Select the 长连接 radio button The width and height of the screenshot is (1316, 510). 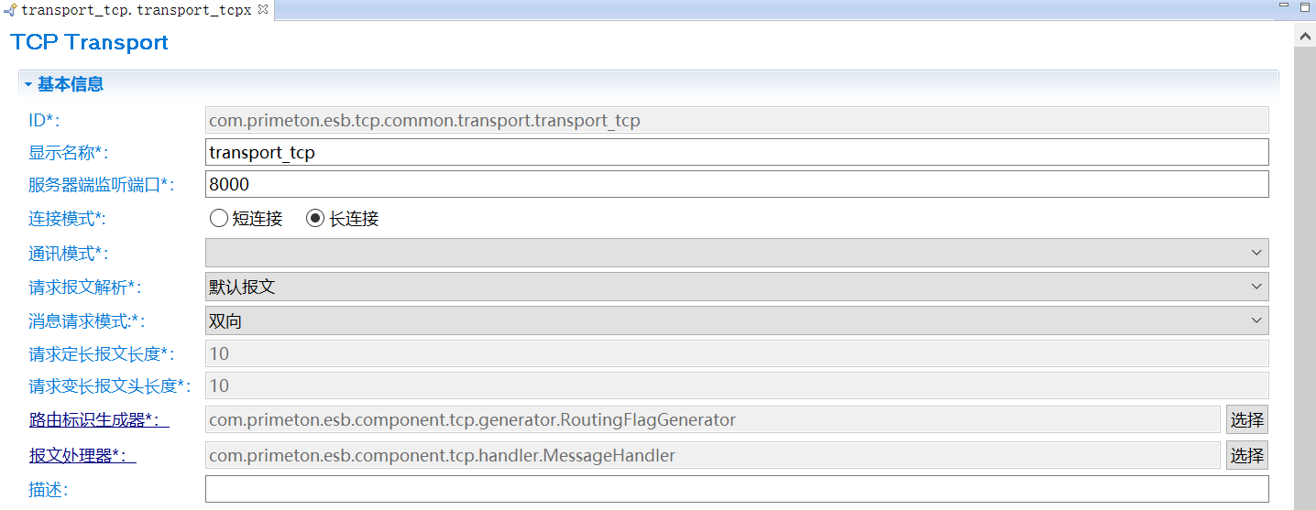315,219
